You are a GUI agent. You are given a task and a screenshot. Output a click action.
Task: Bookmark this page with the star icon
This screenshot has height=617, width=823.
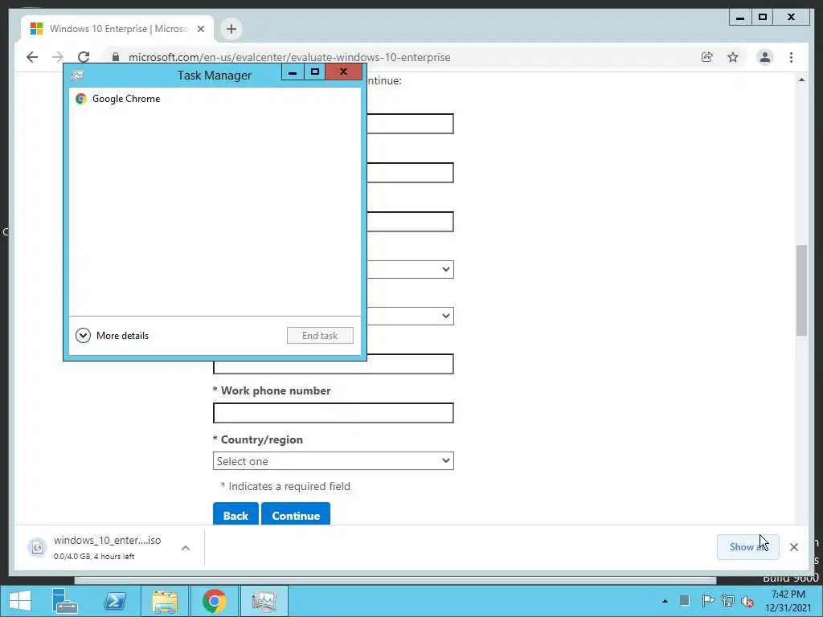tap(733, 57)
